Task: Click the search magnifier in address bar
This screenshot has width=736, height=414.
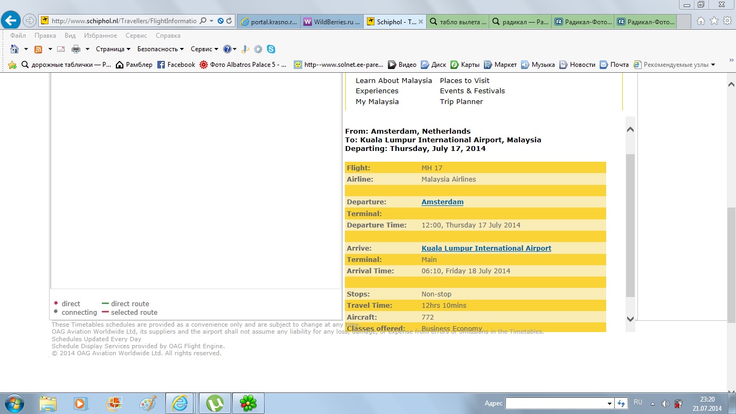Action: pyautogui.click(x=203, y=21)
